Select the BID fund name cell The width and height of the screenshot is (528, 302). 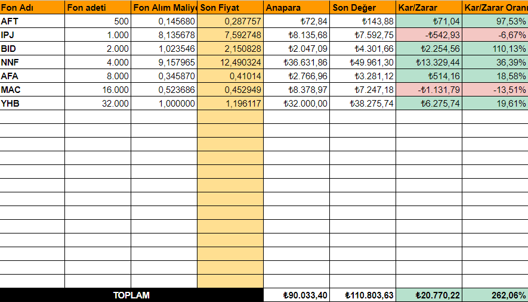click(x=32, y=49)
